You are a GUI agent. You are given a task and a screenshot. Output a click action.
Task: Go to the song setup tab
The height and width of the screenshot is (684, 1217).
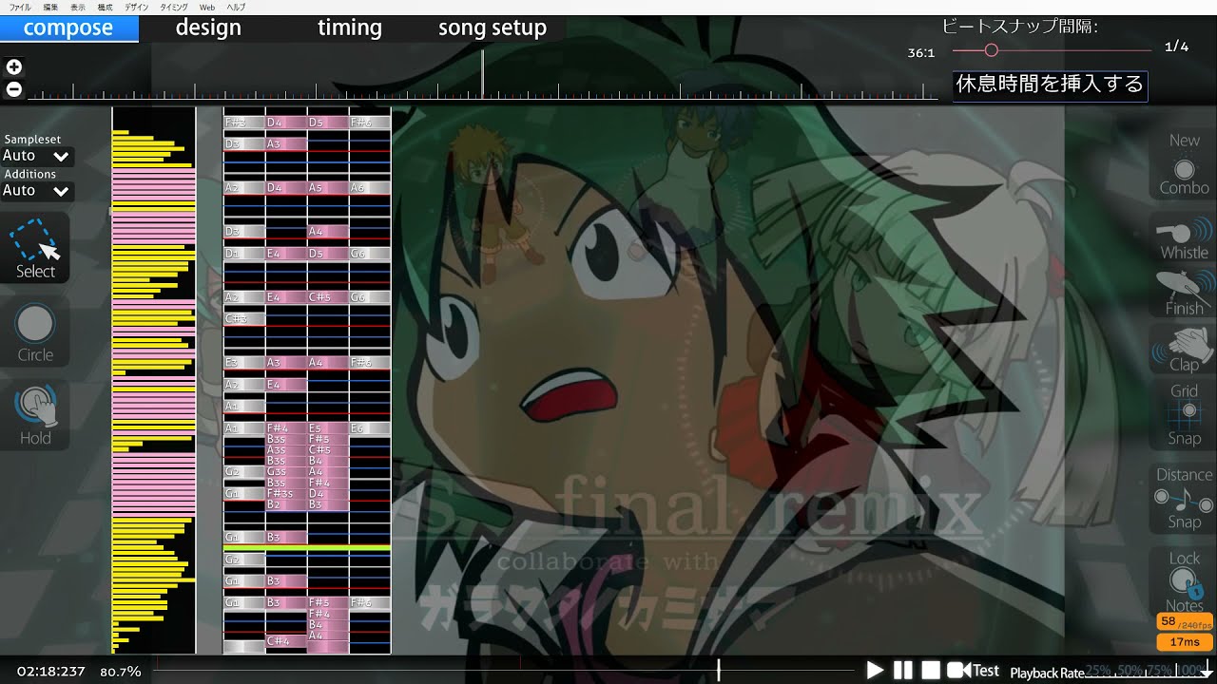pos(493,28)
